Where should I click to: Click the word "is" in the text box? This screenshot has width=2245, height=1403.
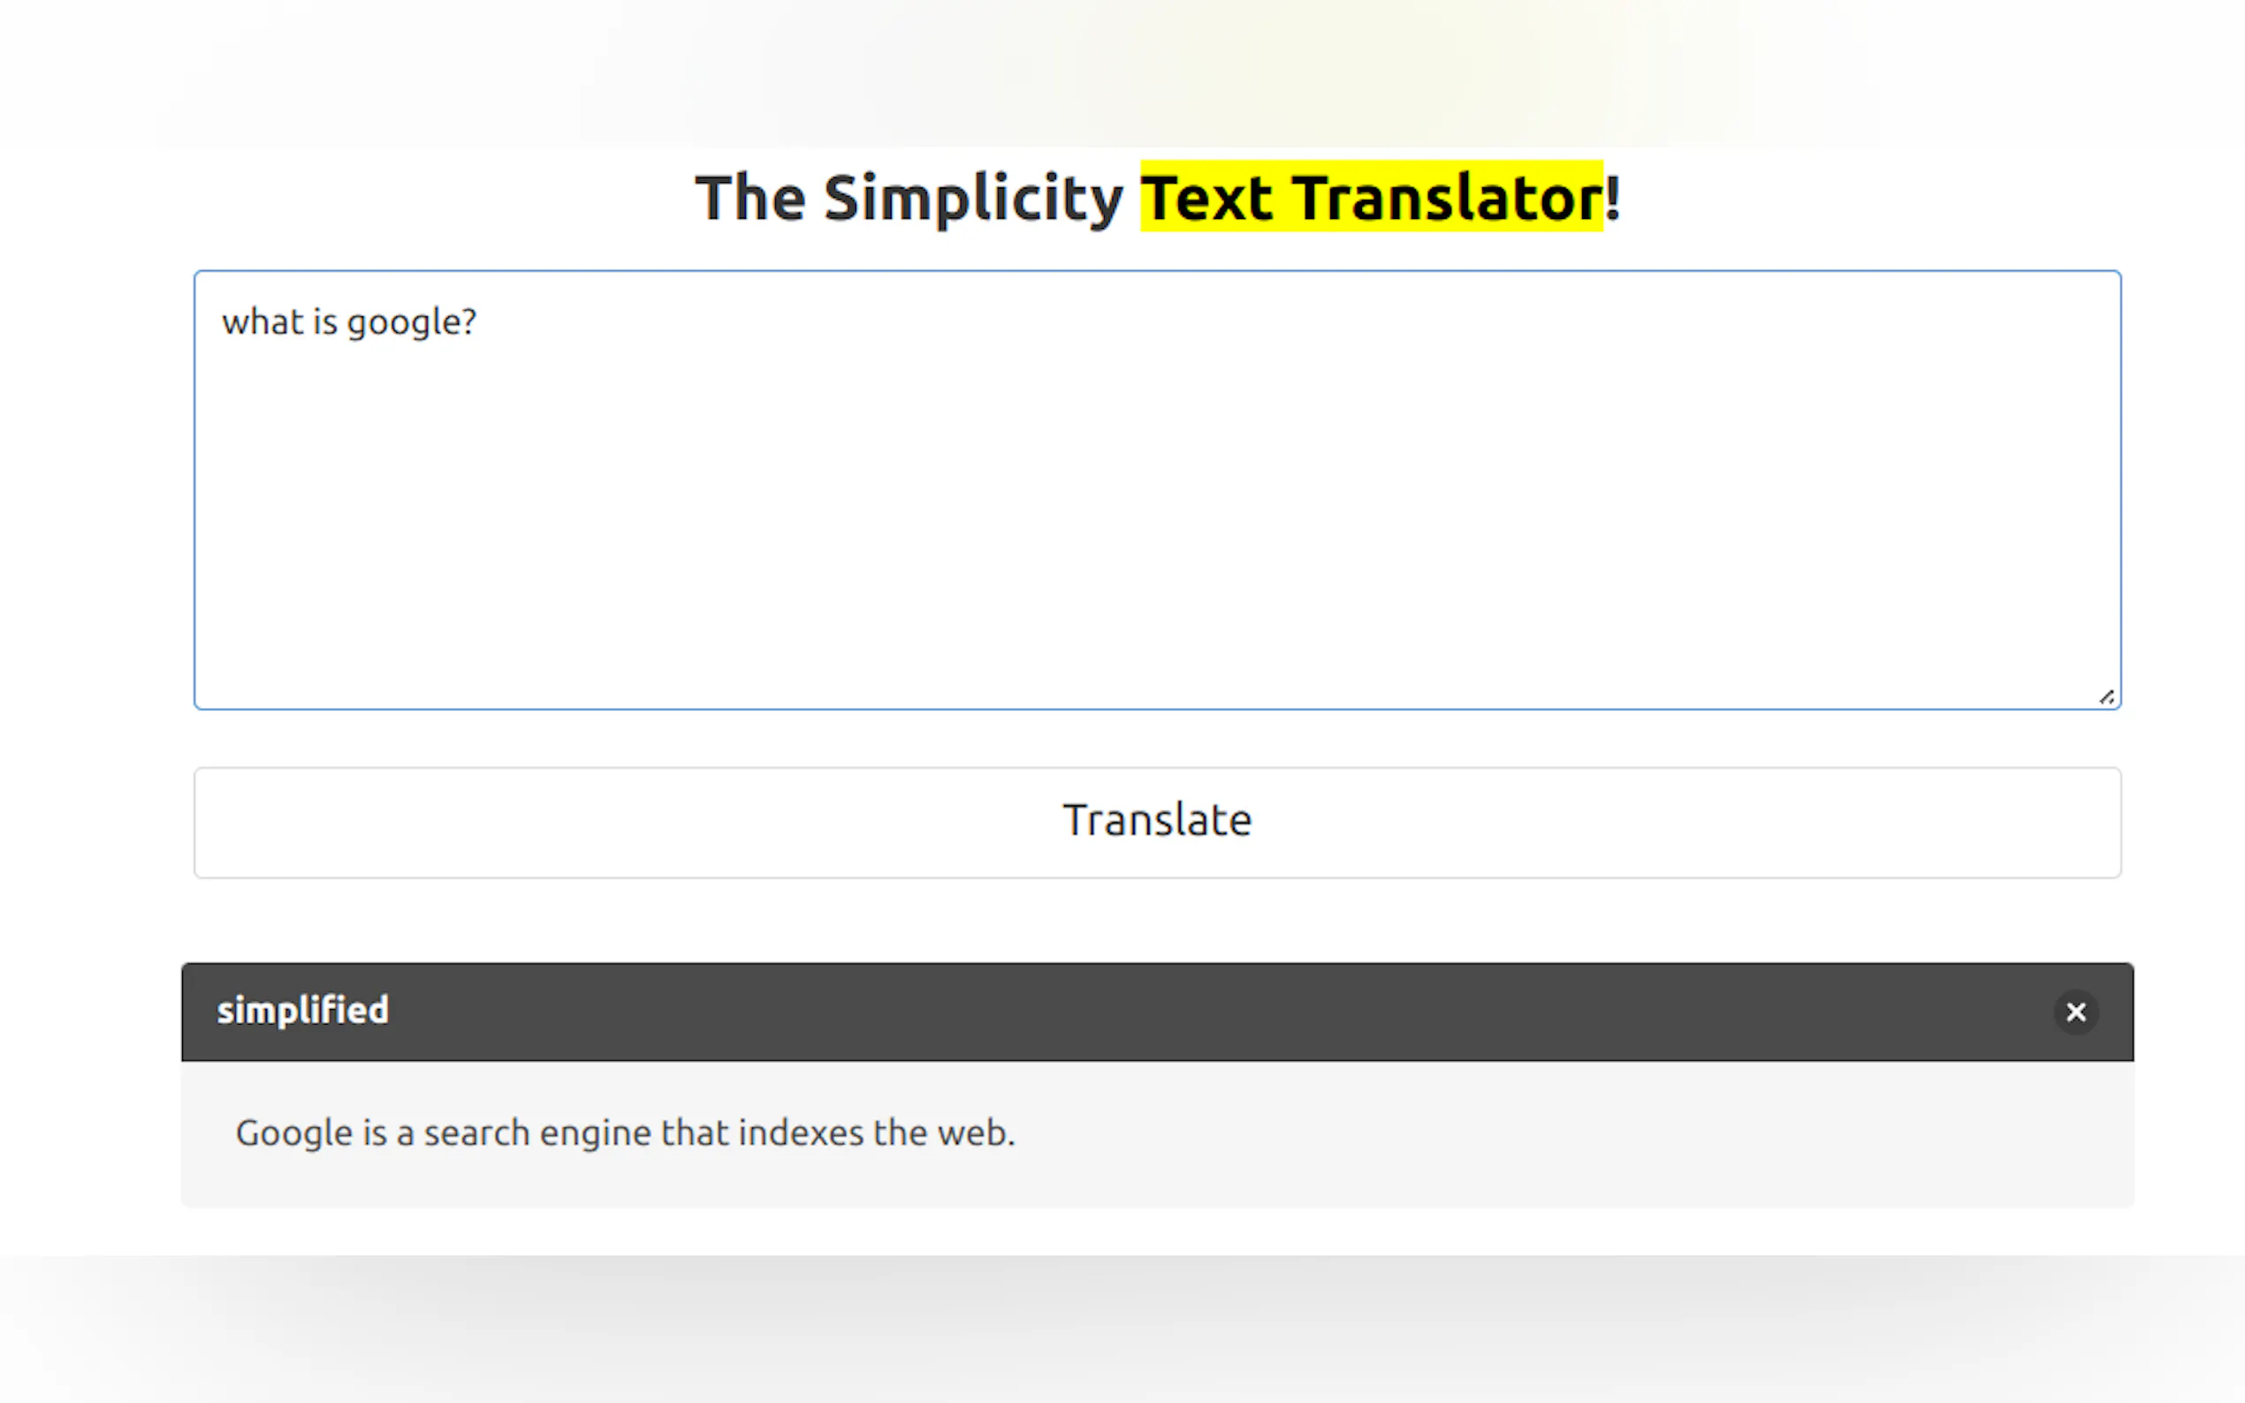tap(325, 322)
